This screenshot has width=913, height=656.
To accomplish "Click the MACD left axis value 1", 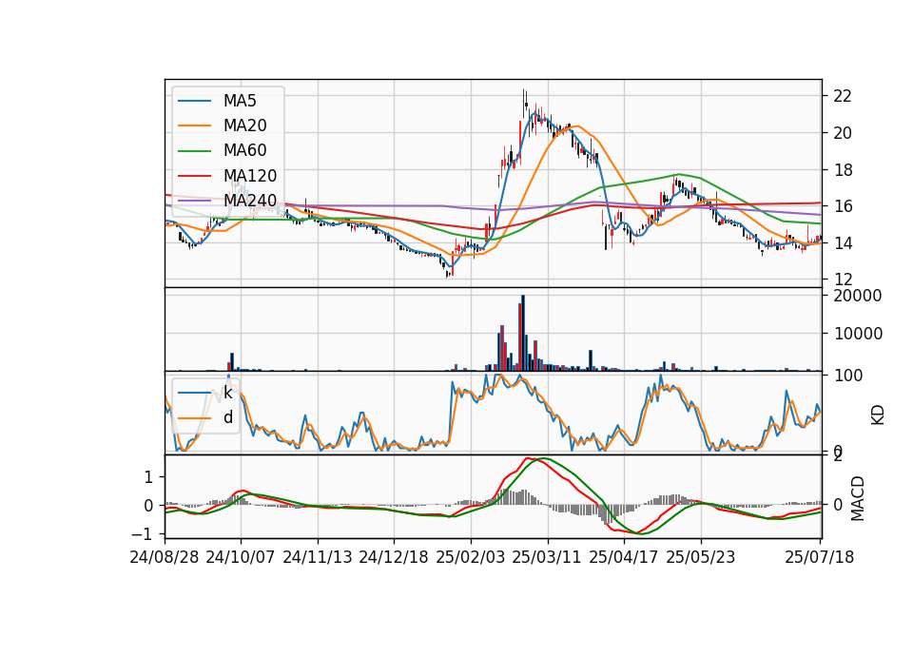I will [148, 477].
